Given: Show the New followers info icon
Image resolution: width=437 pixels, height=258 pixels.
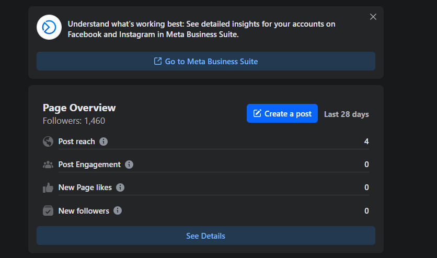Looking at the screenshot, I should click(x=118, y=211).
